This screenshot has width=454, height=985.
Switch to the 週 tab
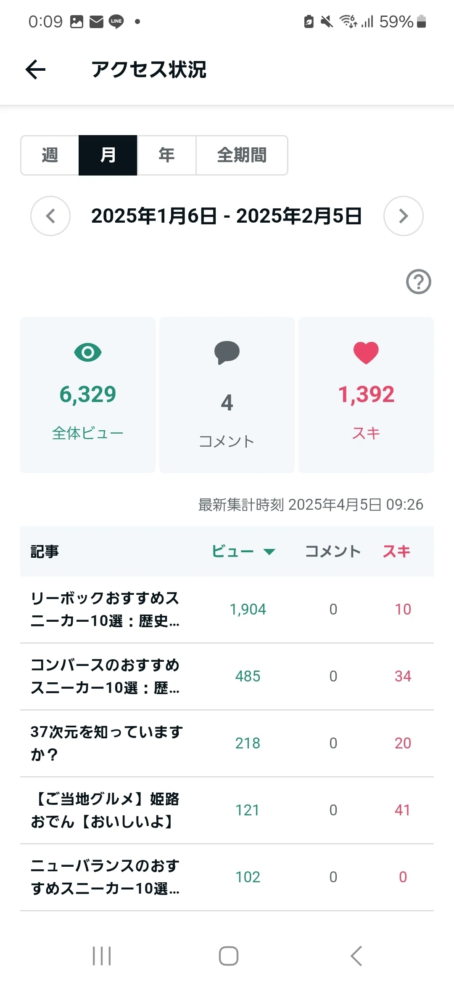[x=50, y=155]
